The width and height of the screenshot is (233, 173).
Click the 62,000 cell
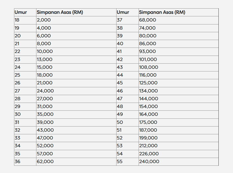(x=76, y=162)
